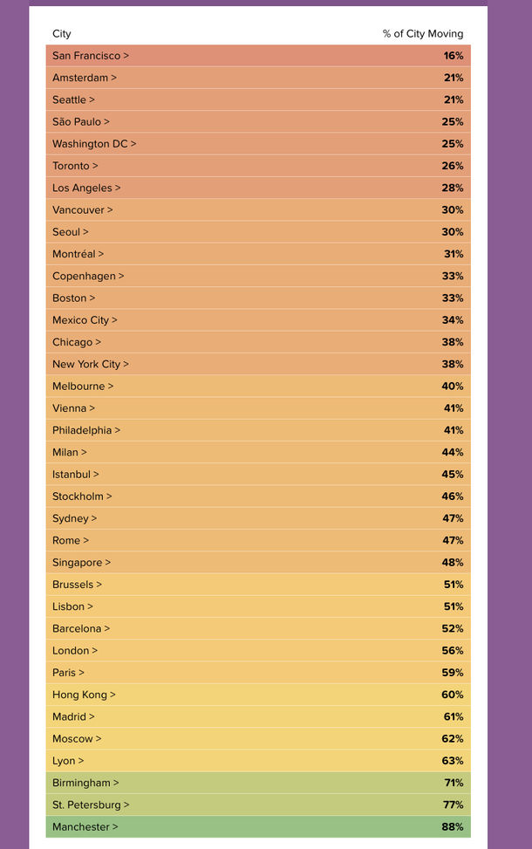Viewport: 532px width, 849px height.
Task: Click the Los Angeles link
Action: pos(86,188)
